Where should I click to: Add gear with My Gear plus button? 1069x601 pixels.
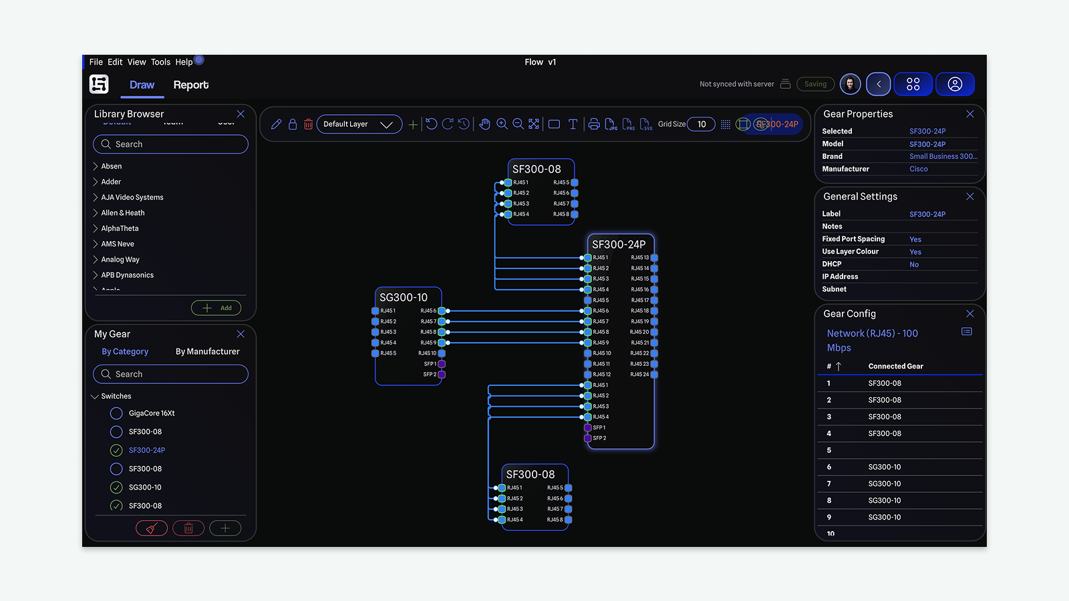[x=225, y=528]
